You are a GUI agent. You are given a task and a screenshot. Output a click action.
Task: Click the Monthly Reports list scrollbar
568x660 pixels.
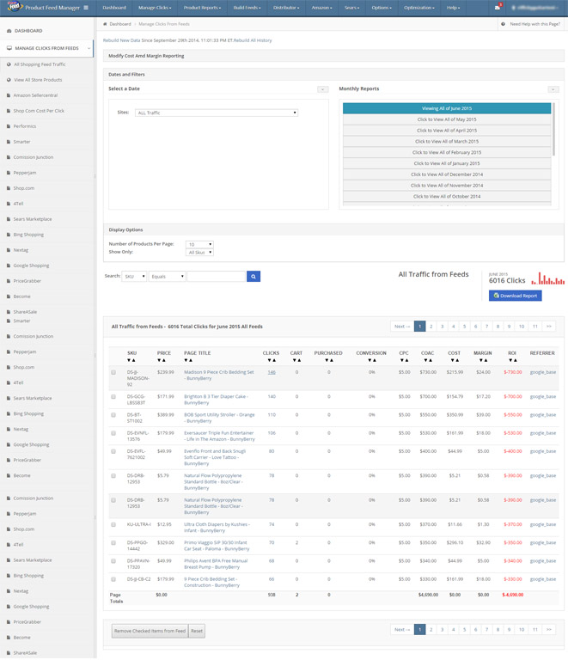553,130
